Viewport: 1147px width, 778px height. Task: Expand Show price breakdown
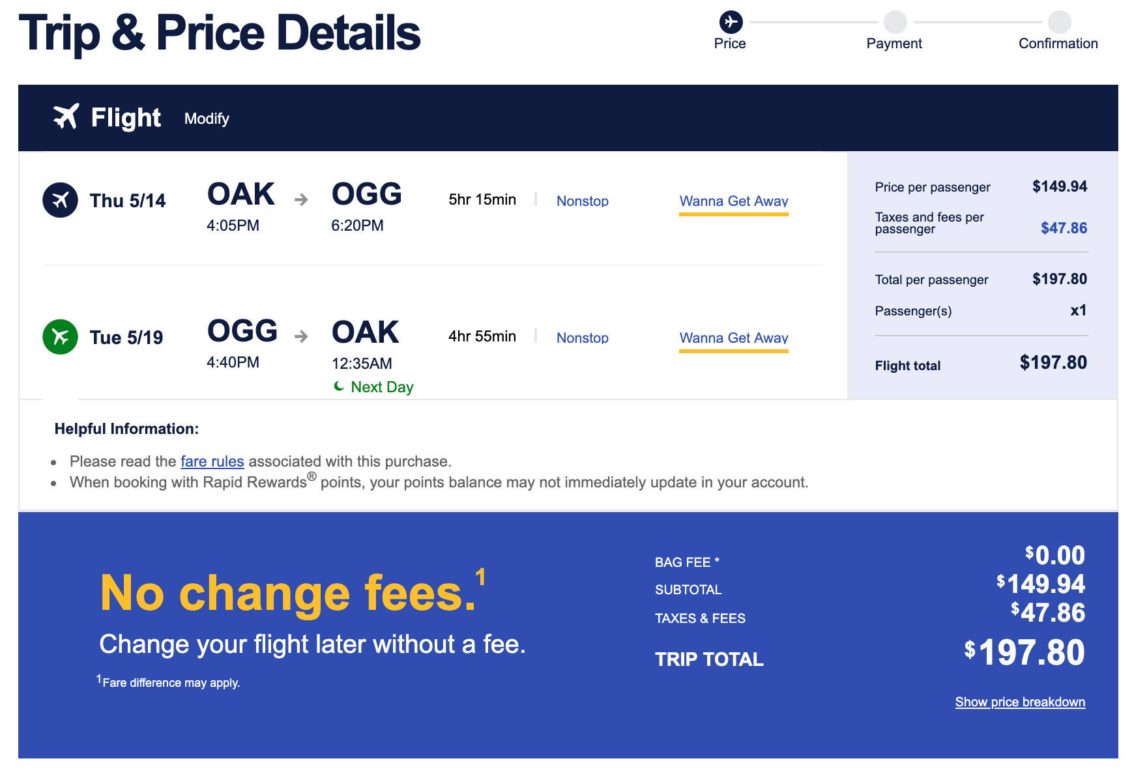[x=1020, y=702]
